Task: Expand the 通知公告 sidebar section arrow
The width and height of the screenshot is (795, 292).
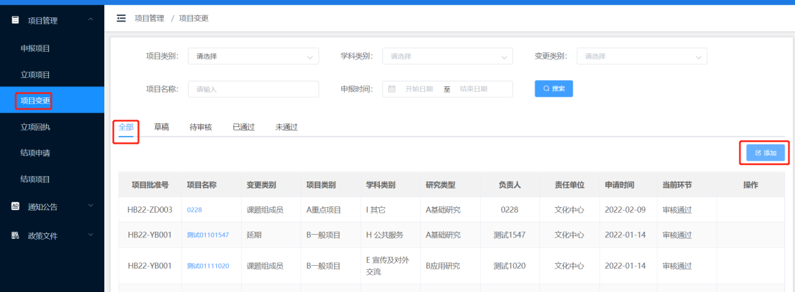Action: [90, 206]
